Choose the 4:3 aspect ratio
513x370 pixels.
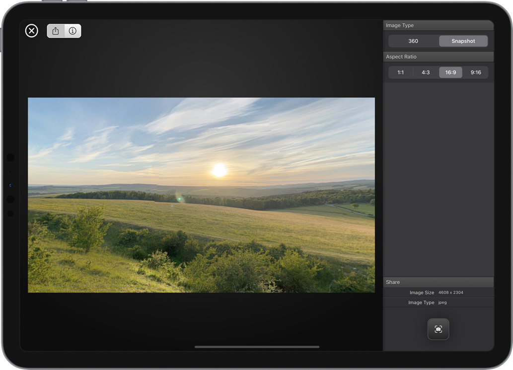tap(426, 73)
